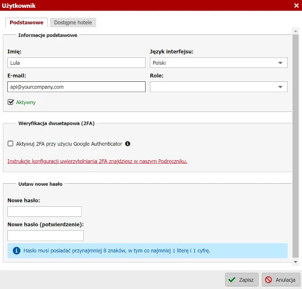Click the vertical scrollbar thumb
Screen dimensions: 302x289
point(295,146)
